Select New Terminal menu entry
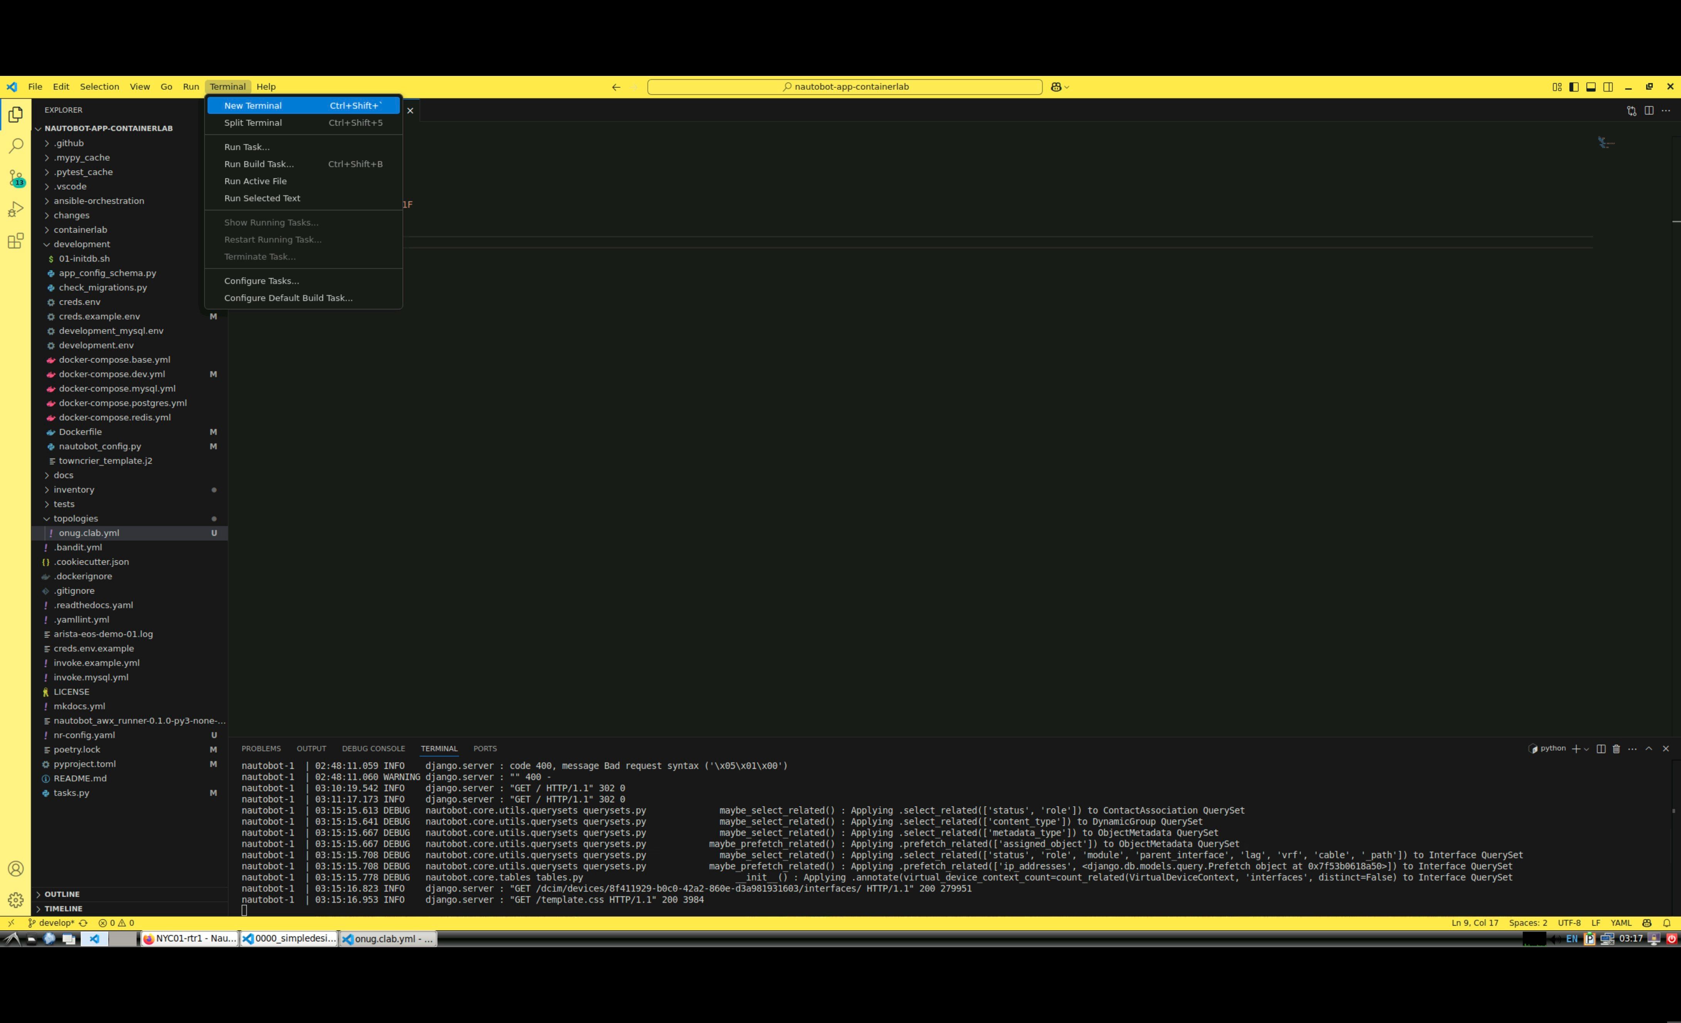The image size is (1681, 1023). (253, 106)
